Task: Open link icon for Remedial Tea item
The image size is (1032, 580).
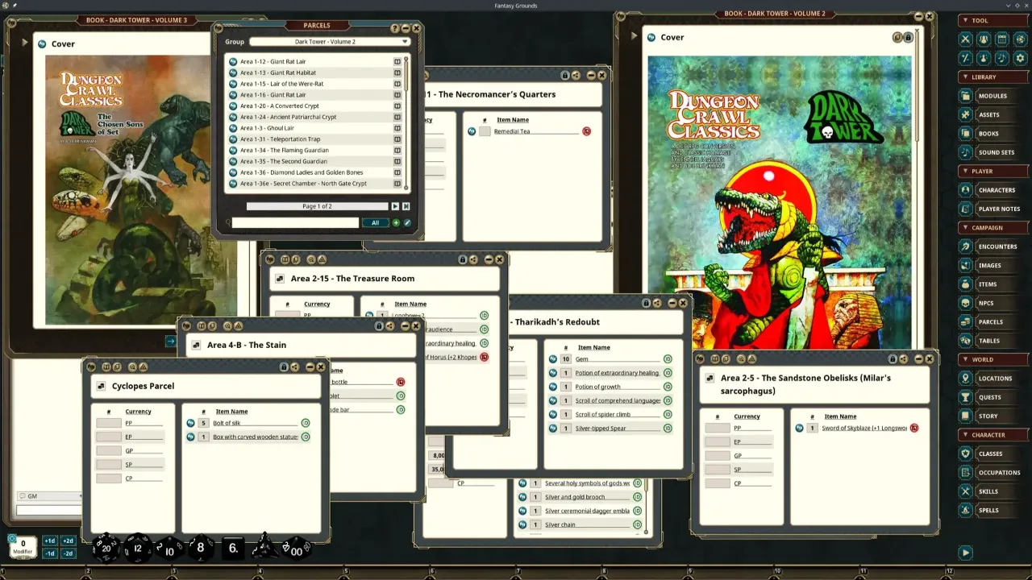Action: tap(472, 131)
